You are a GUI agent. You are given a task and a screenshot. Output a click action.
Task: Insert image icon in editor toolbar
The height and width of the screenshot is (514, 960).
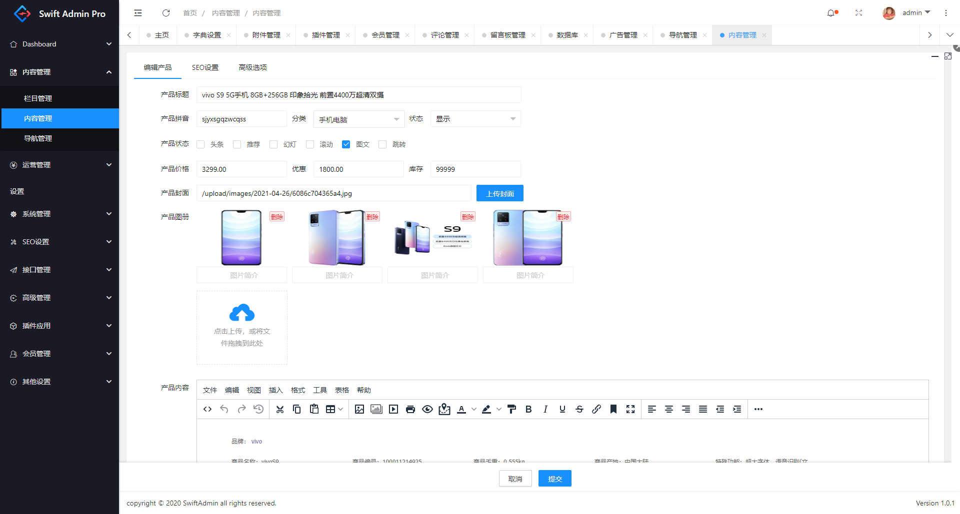(359, 409)
